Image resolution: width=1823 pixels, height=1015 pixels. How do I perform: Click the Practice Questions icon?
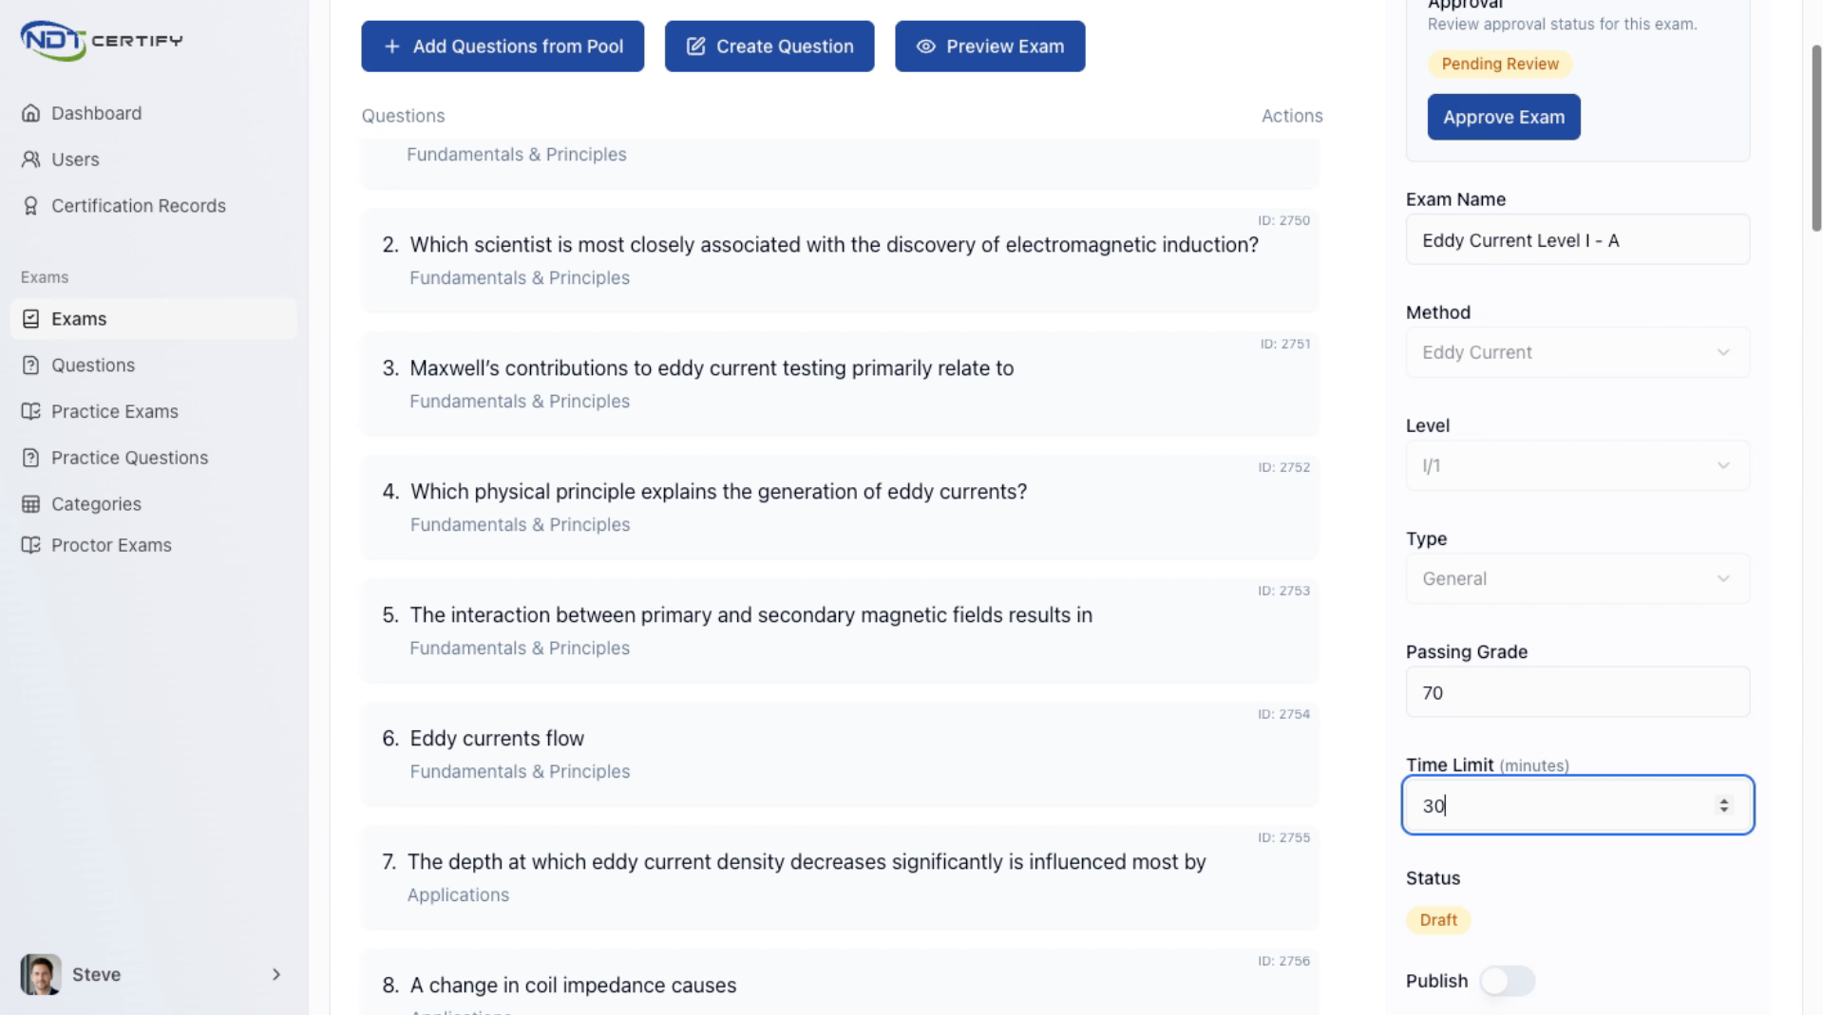(x=30, y=458)
